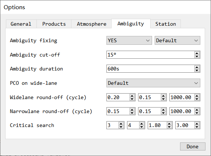Increase Critical search 3.00 value
Image resolution: width=211 pixels, height=156 pixels.
coord(197,124)
